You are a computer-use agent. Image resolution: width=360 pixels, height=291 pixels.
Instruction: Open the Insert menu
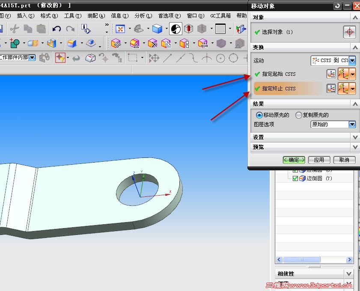[26, 16]
